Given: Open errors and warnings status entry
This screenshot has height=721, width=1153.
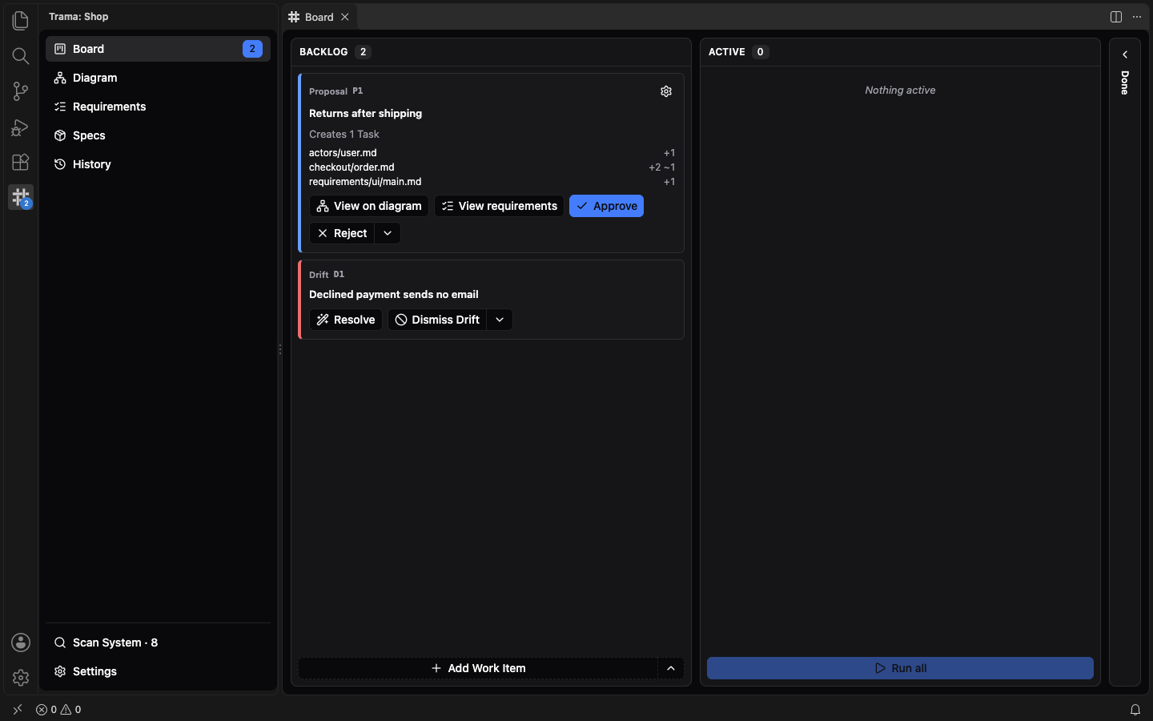Looking at the screenshot, I should [x=58, y=710].
